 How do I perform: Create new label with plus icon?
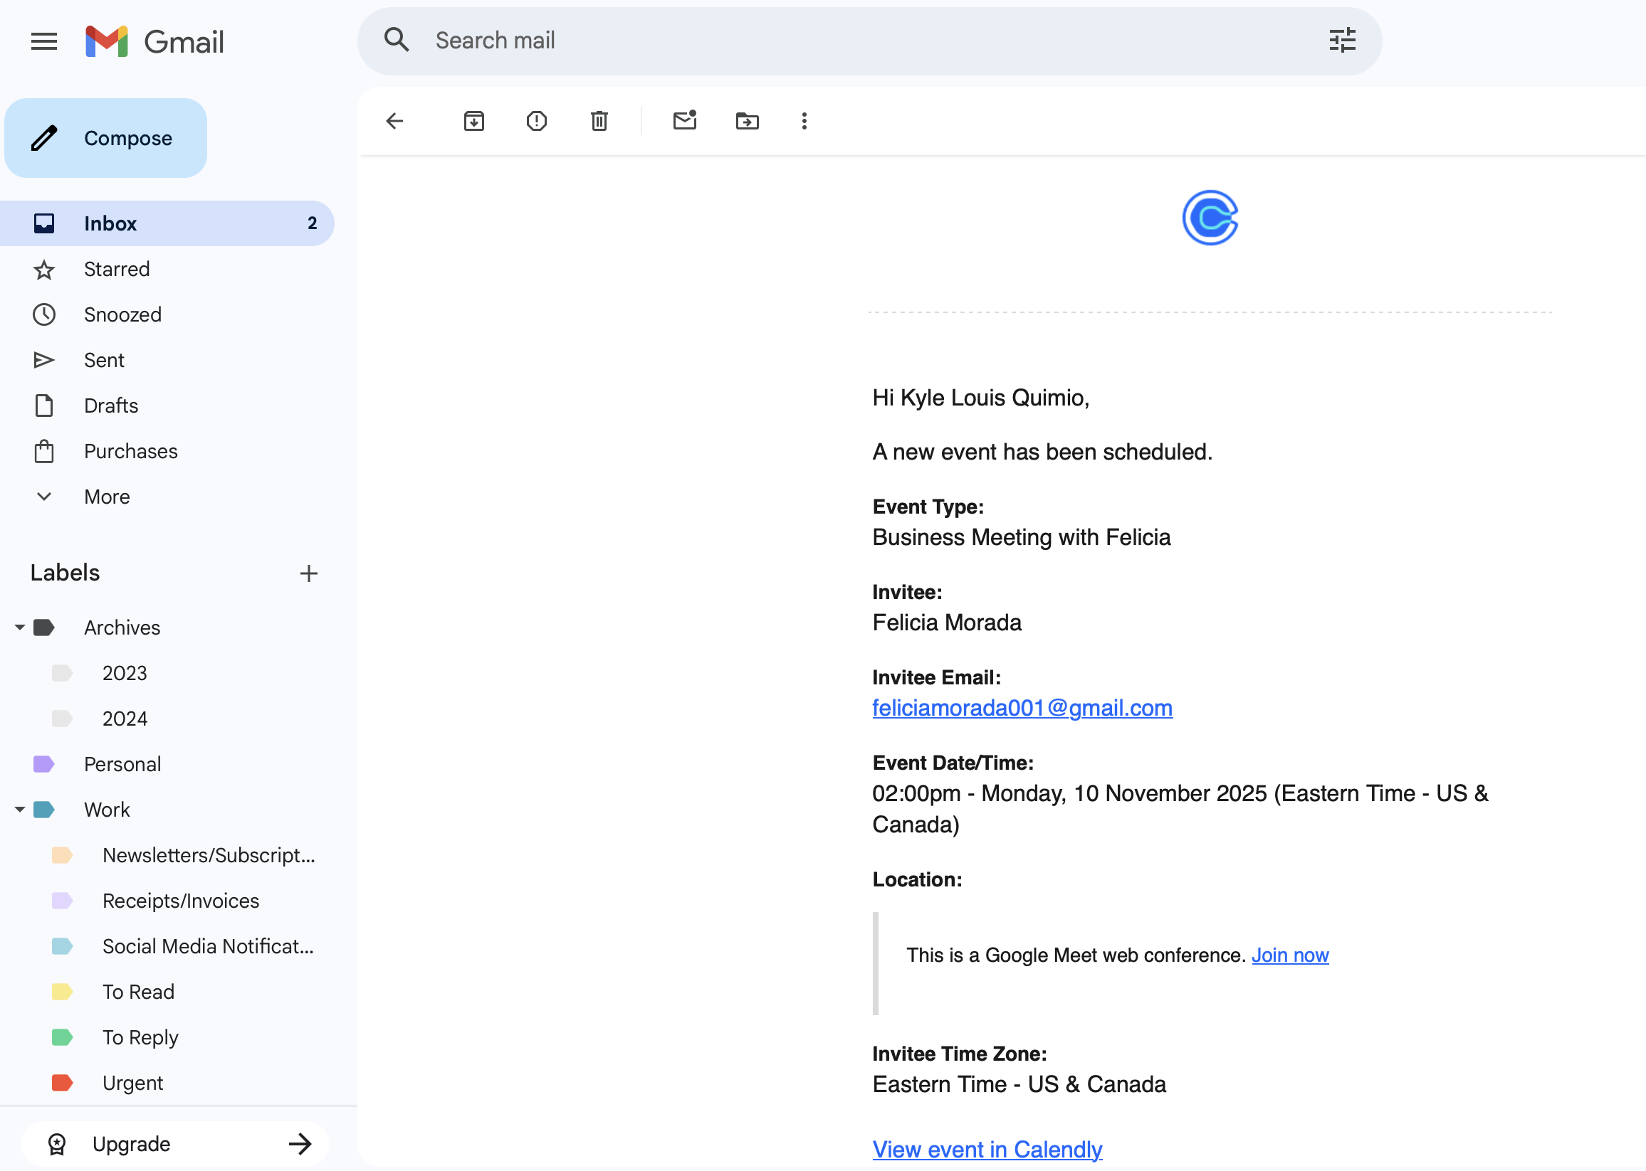(308, 573)
